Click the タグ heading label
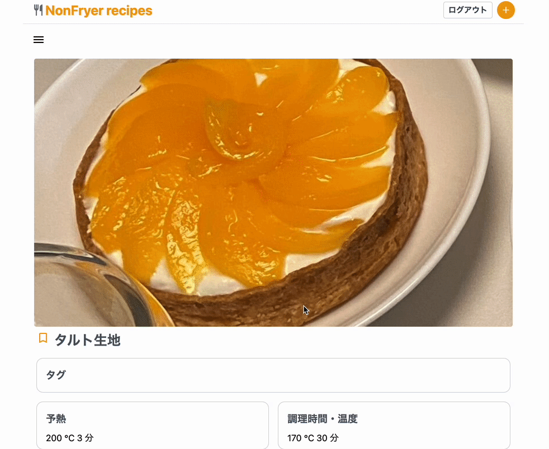The height and width of the screenshot is (449, 549). 56,375
